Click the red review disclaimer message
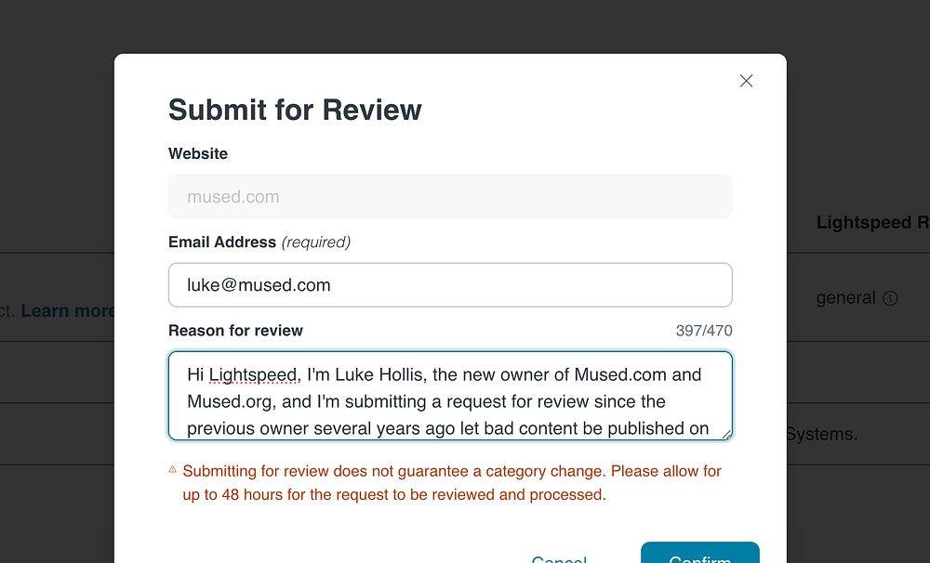The height and width of the screenshot is (563, 930). [x=452, y=483]
